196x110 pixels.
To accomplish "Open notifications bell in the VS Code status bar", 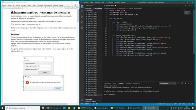I will click(192, 104).
